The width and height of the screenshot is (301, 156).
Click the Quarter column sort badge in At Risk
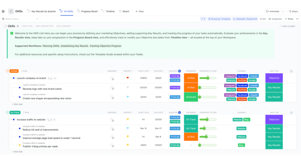(x=179, y=71)
